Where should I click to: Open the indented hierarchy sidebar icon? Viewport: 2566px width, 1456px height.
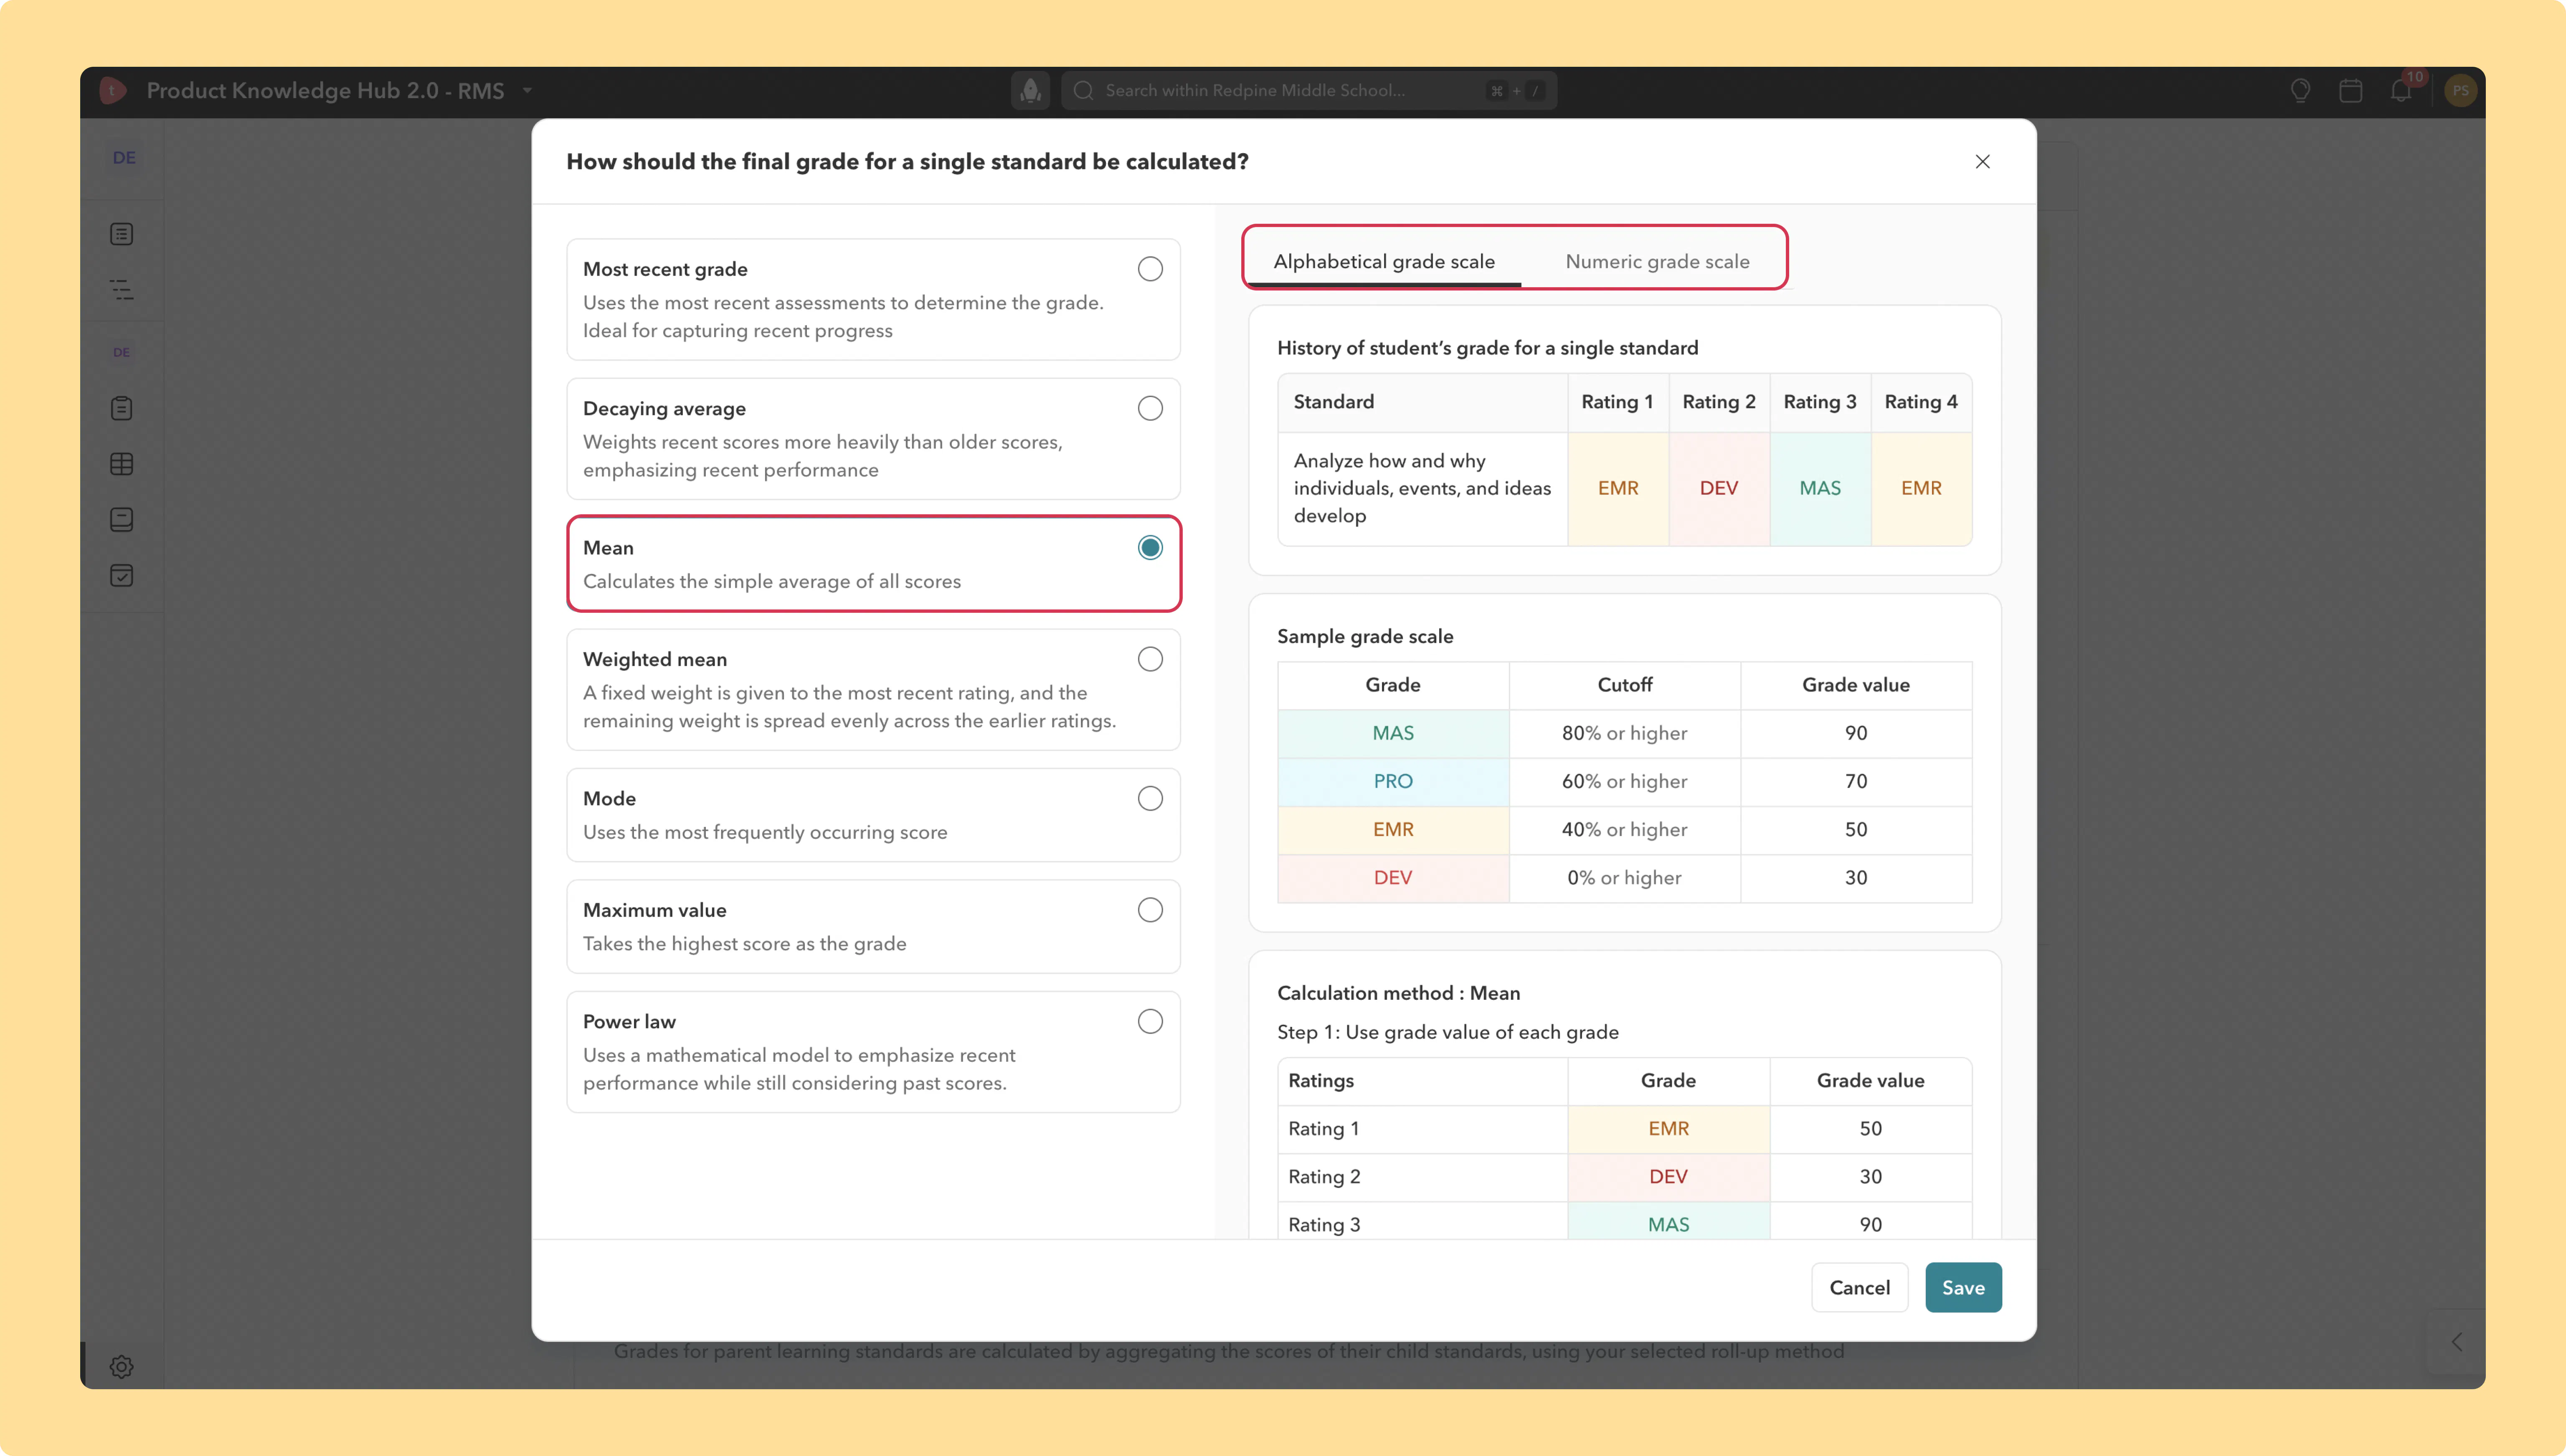[x=122, y=290]
